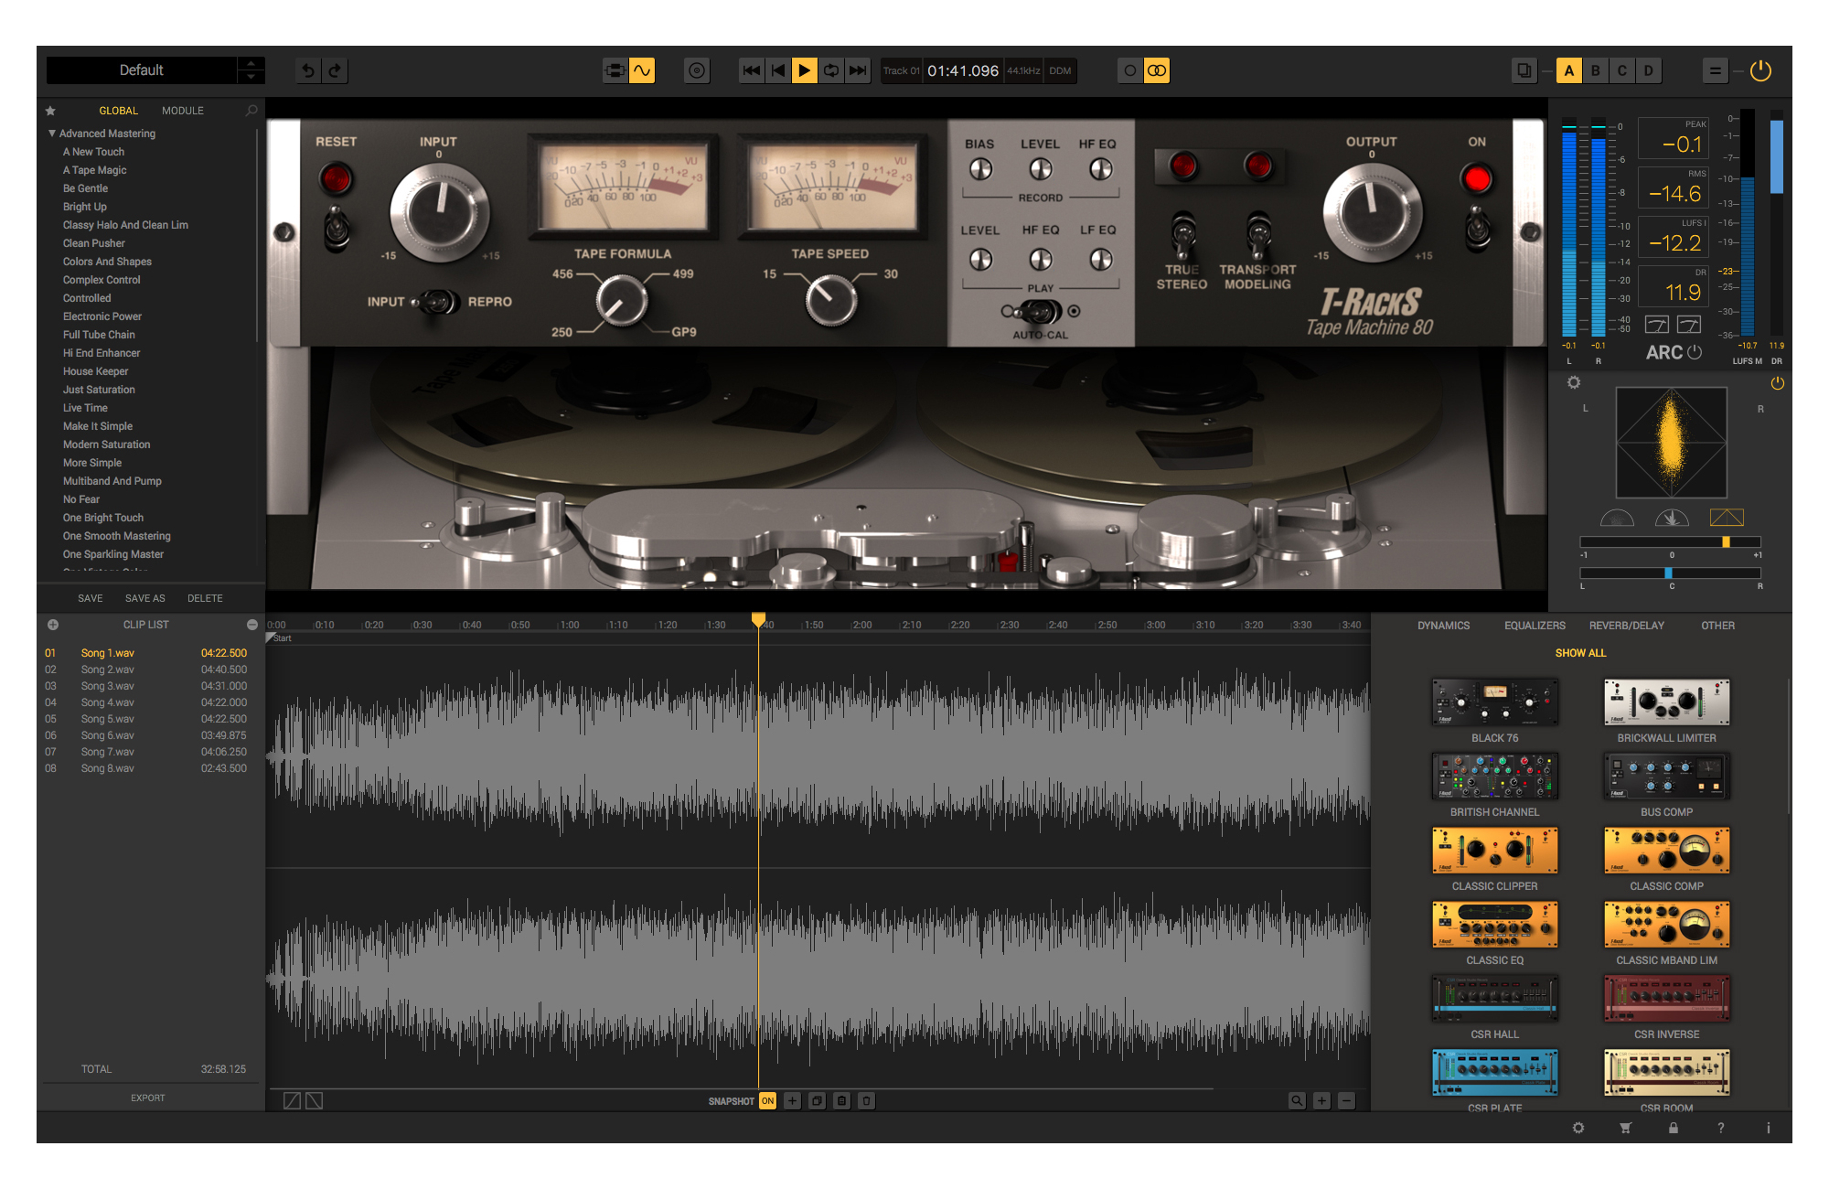Toggle the snapshot ON button
The image size is (1829, 1189).
pyautogui.click(x=767, y=1100)
